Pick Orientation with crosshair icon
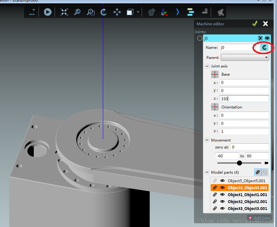The image size is (277, 227). coord(215,107)
